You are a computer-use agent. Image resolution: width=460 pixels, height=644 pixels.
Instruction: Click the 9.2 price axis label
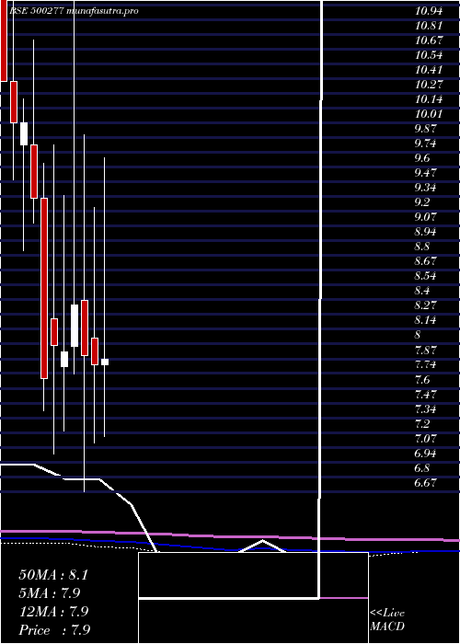(422, 202)
